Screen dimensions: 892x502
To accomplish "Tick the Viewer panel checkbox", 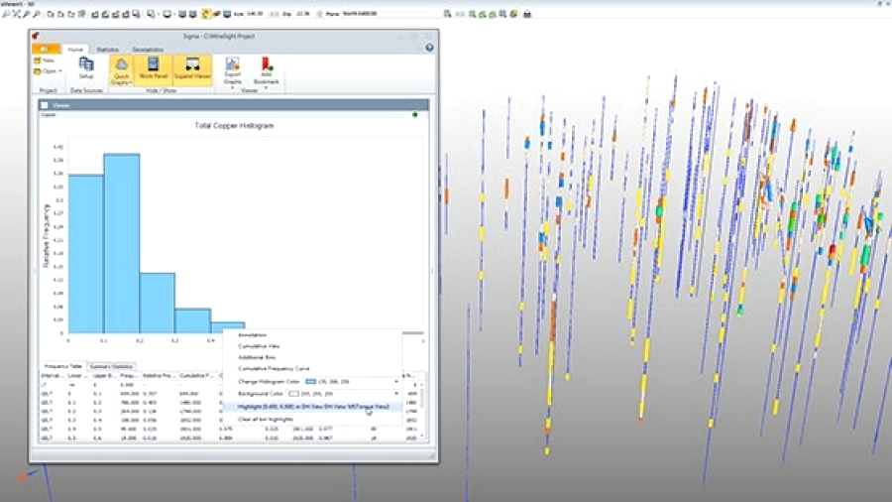I will pos(45,103).
